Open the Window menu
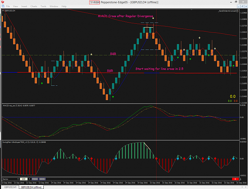The width and height of the screenshot is (248, 189). tap(54, 6)
